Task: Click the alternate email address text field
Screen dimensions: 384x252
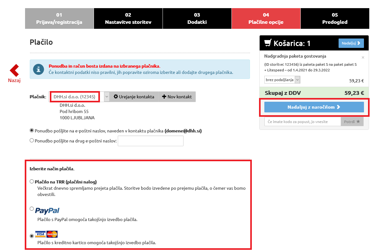Action: pyautogui.click(x=151, y=141)
